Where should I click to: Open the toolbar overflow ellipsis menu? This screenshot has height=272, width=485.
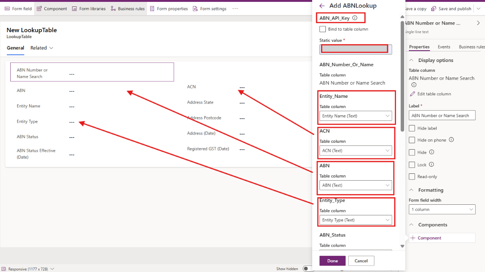(x=235, y=9)
